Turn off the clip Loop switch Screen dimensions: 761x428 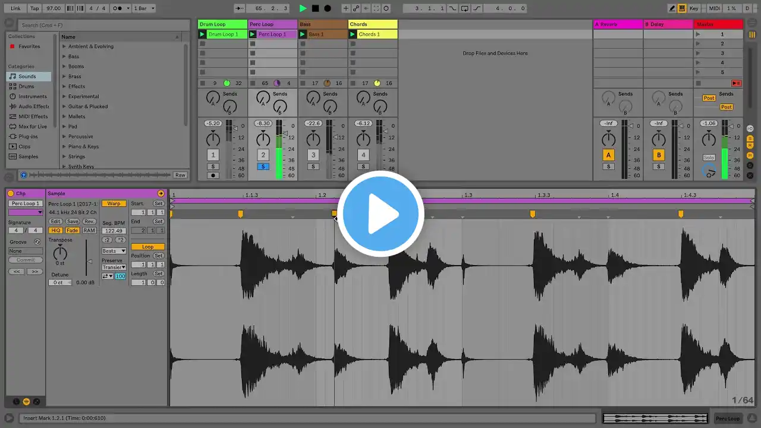147,247
